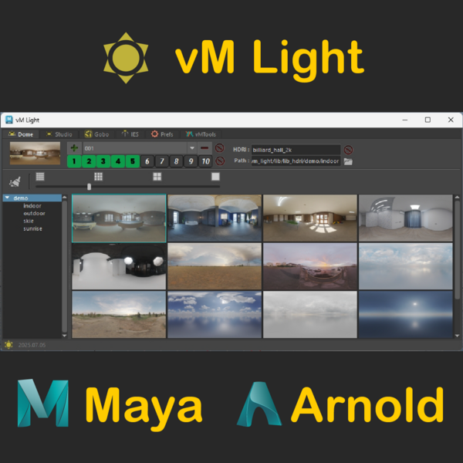Click the red disable icon beside slot 10
The image size is (463, 463).
pyautogui.click(x=220, y=161)
